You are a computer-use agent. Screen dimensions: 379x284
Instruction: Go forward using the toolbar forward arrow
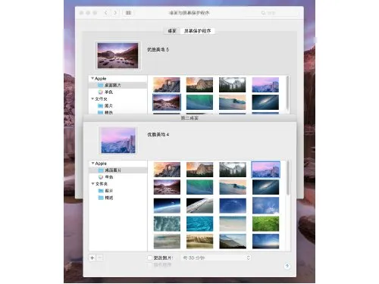tap(115, 13)
